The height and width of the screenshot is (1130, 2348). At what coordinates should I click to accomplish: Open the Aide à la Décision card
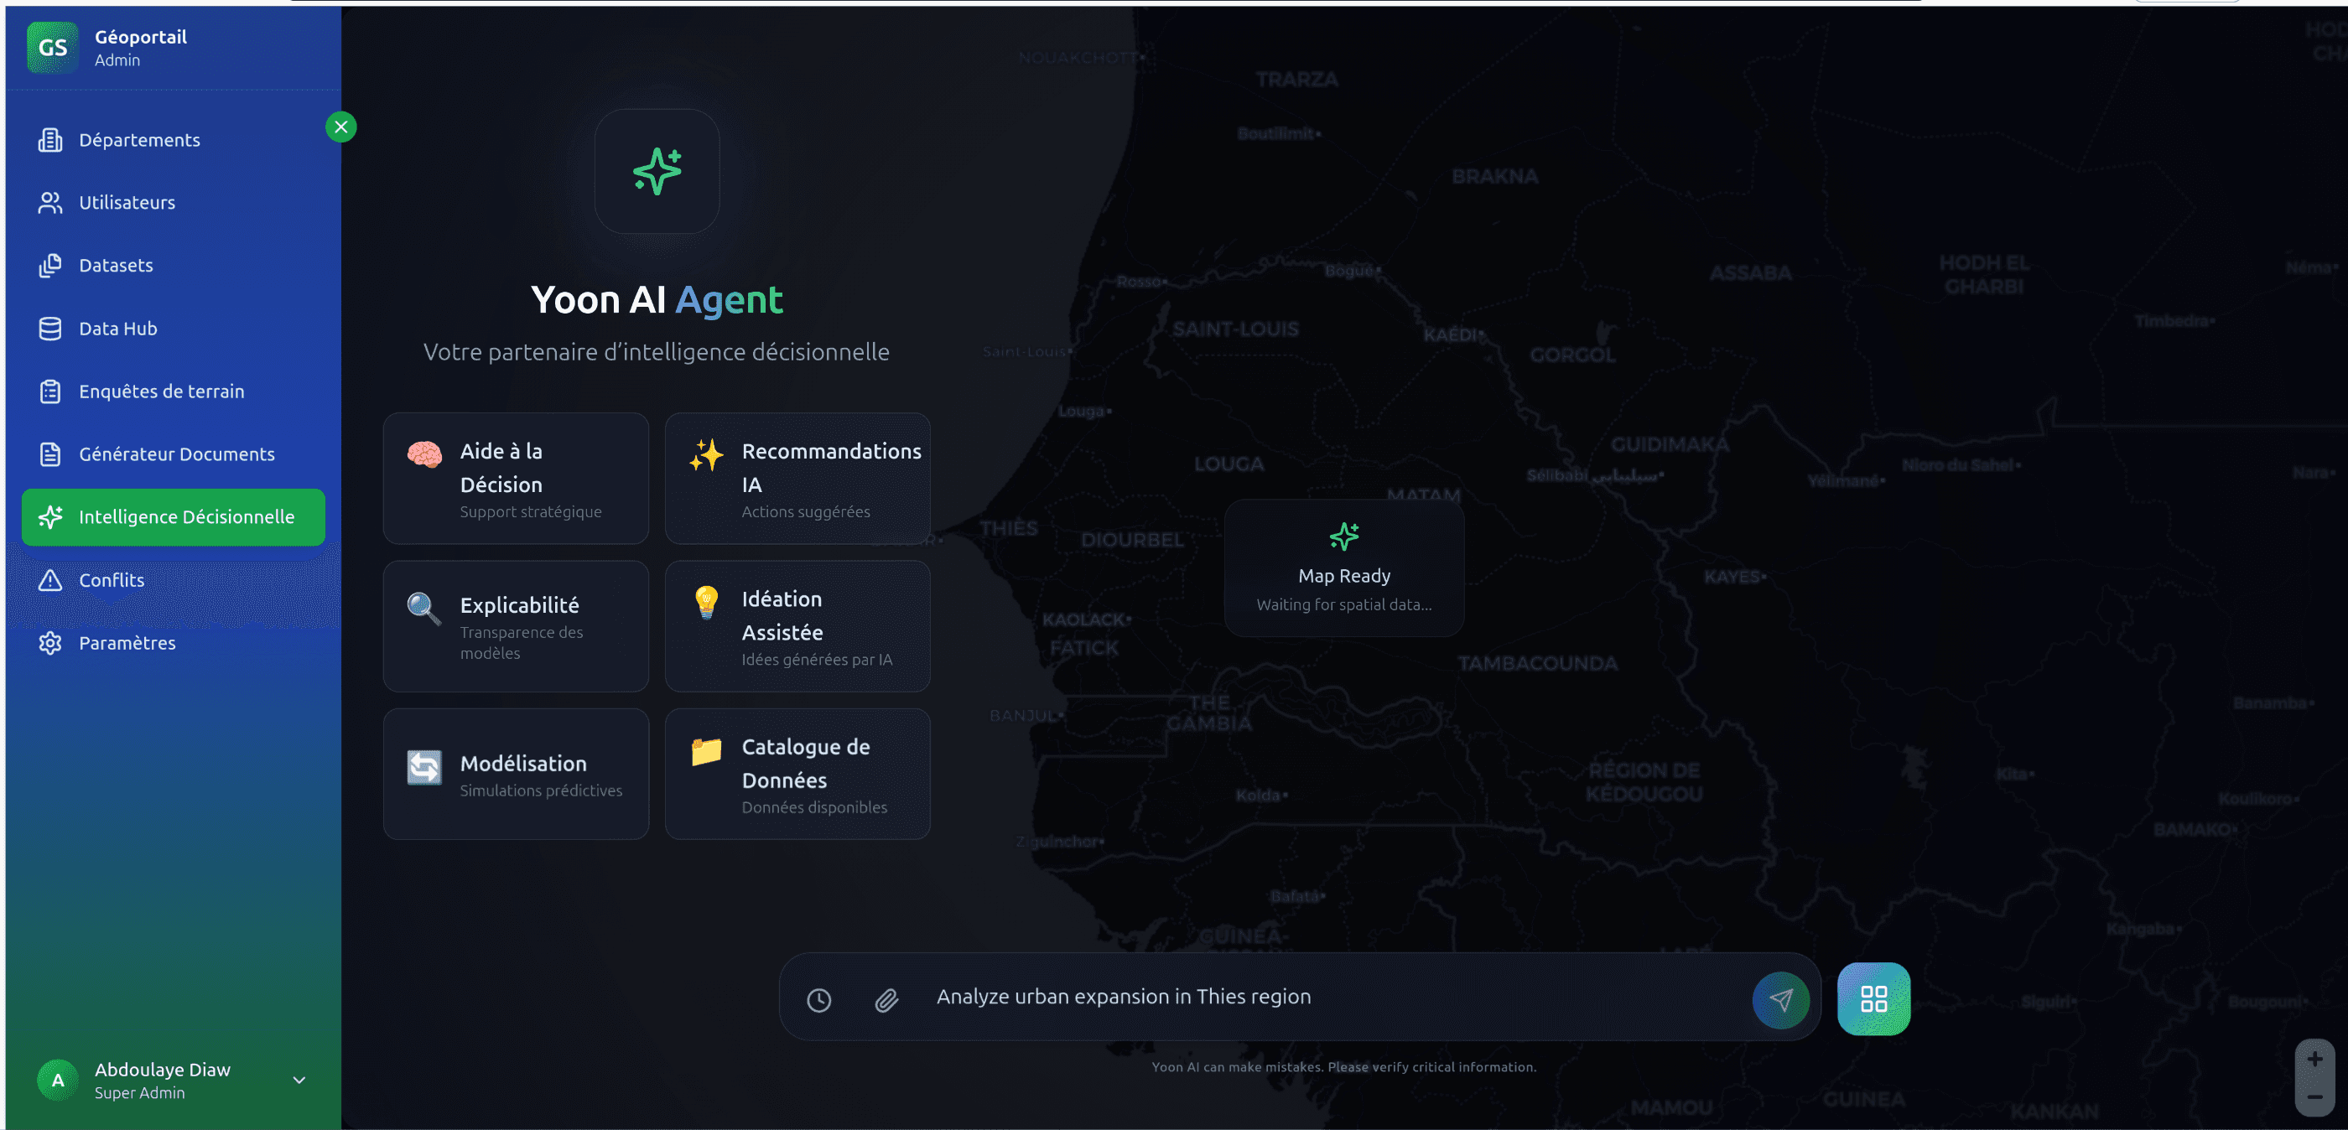(515, 478)
